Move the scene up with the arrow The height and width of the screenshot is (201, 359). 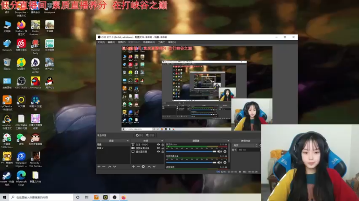tap(109, 167)
